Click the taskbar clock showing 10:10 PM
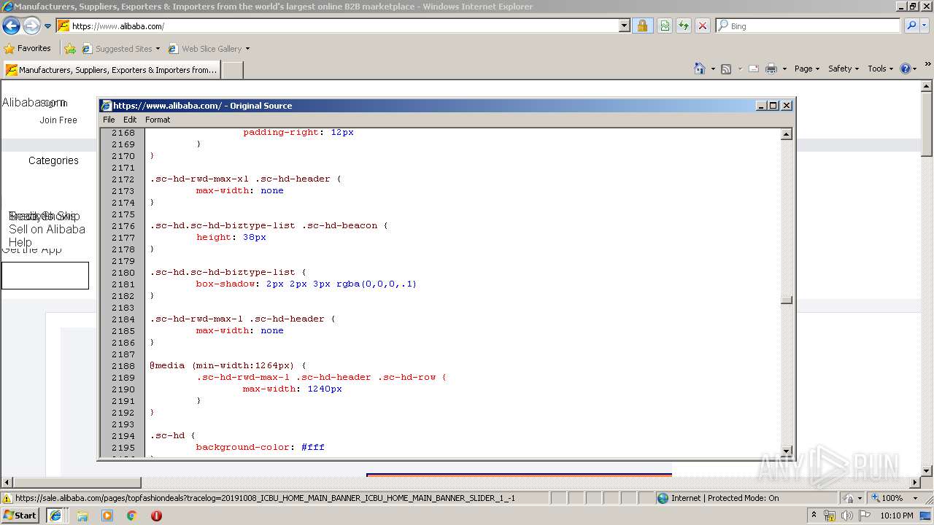Image resolution: width=934 pixels, height=525 pixels. [897, 516]
